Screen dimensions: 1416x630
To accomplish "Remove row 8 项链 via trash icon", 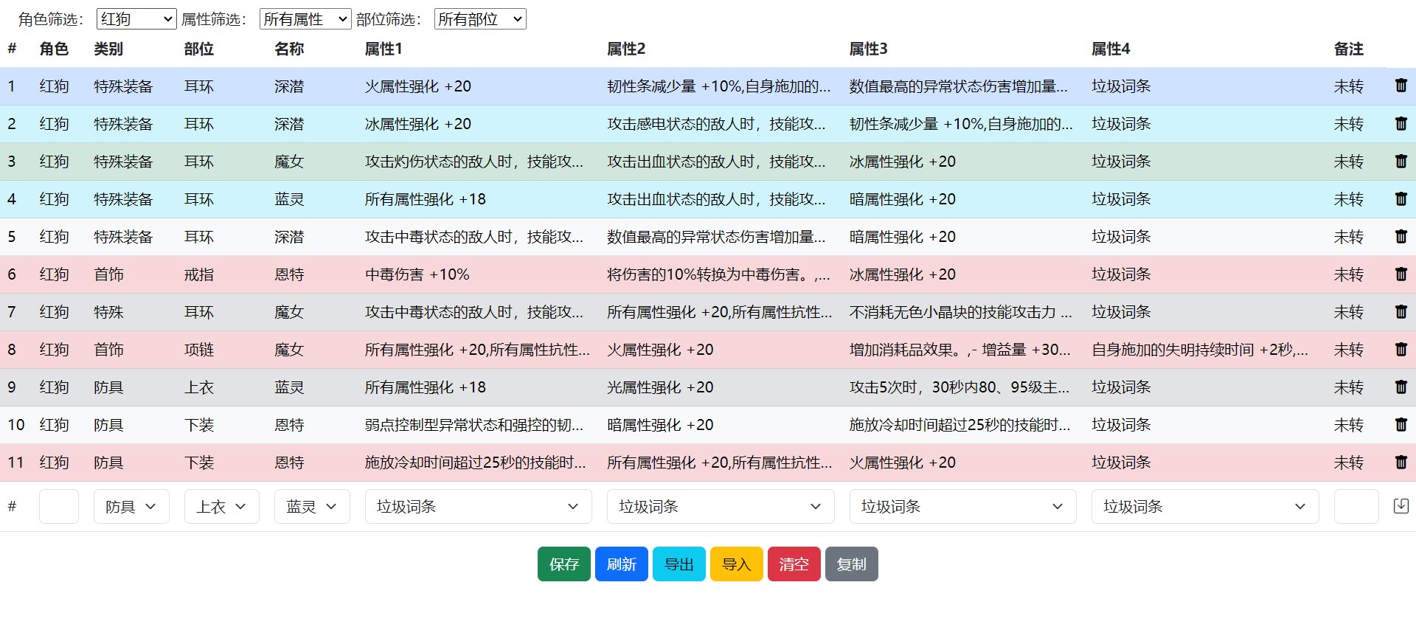I will point(1401,349).
